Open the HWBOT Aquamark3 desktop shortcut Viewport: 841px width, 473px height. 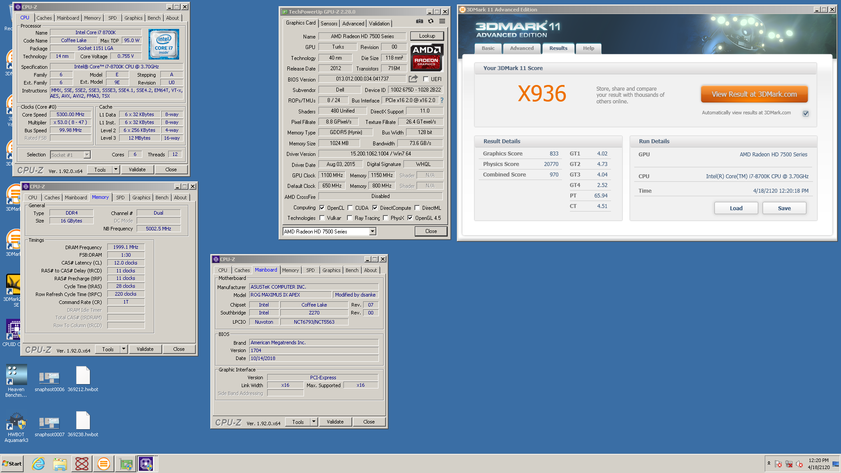coord(16,427)
